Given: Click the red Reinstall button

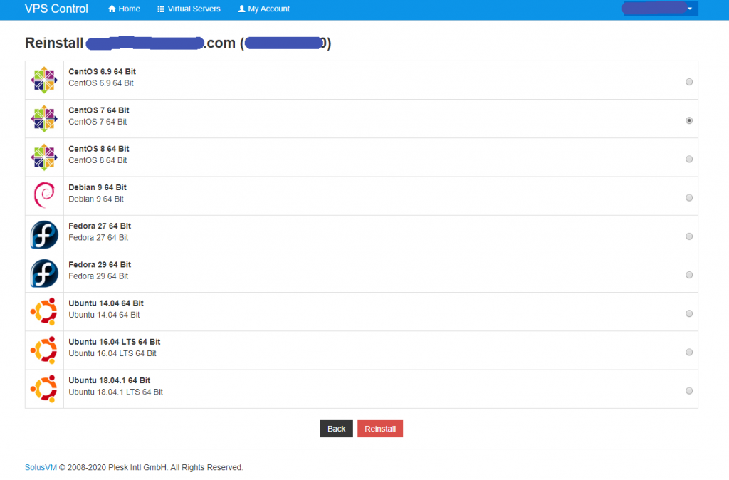Looking at the screenshot, I should (380, 429).
